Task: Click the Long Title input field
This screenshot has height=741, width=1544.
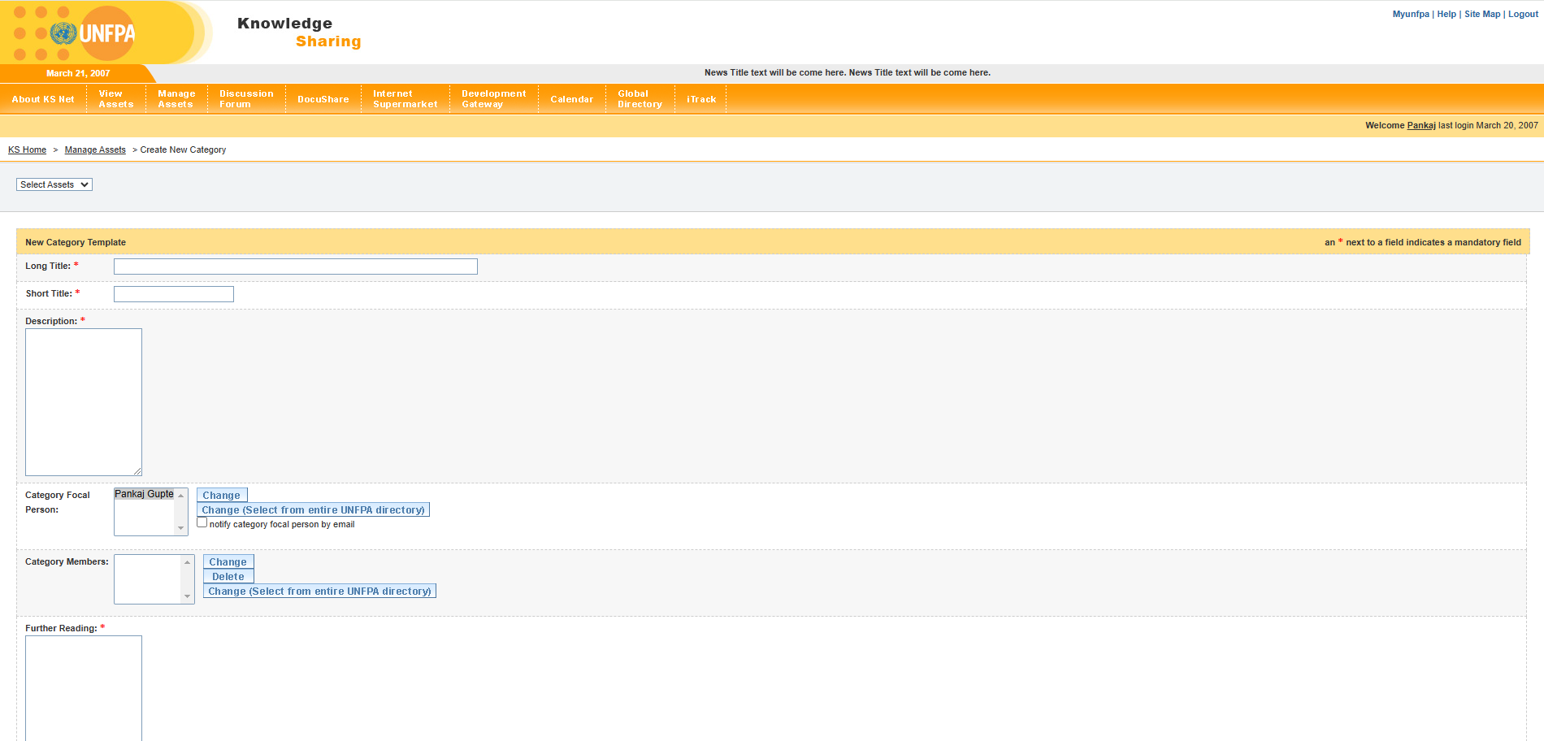Action: coord(295,266)
